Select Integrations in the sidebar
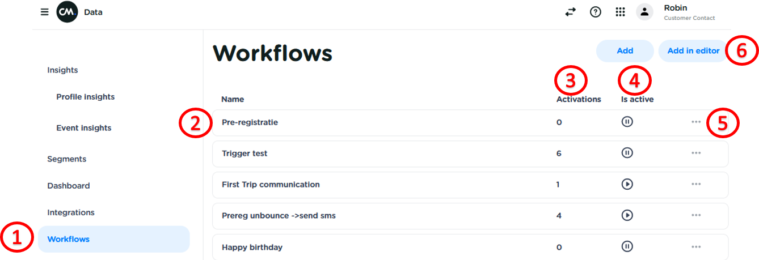 click(71, 212)
